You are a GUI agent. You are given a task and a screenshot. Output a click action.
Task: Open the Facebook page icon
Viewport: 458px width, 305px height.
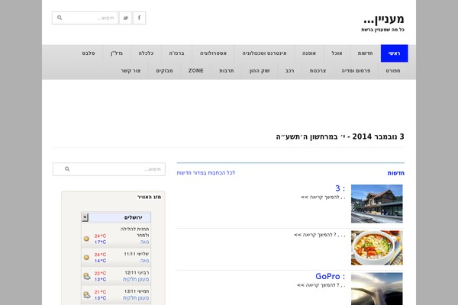click(x=139, y=18)
